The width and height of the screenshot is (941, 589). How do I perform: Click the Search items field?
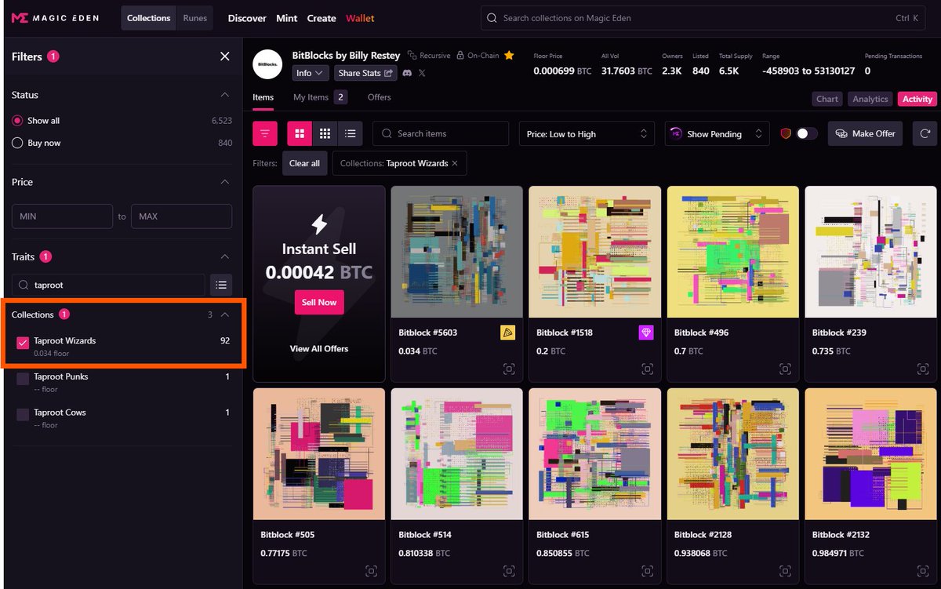pos(441,133)
